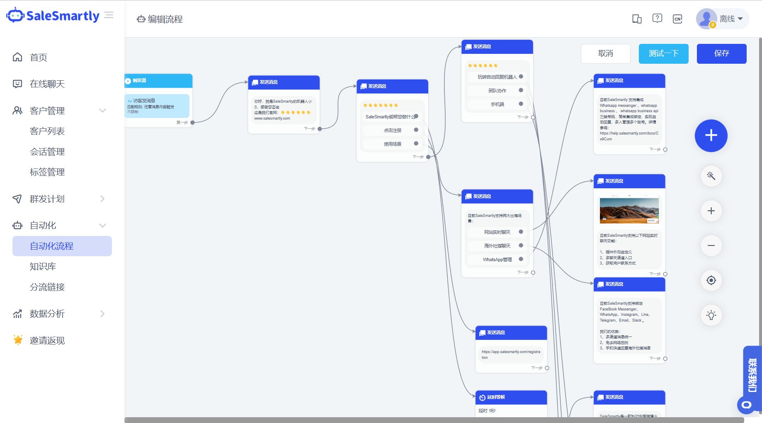Click the 数据分析 chart icon
Image resolution: width=762 pixels, height=423 pixels.
point(17,314)
